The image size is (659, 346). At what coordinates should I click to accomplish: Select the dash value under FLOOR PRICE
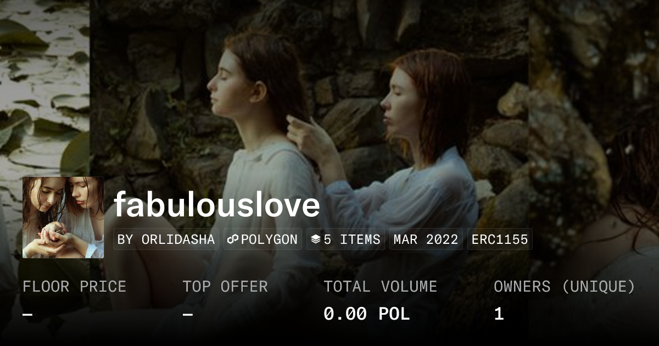click(x=27, y=315)
